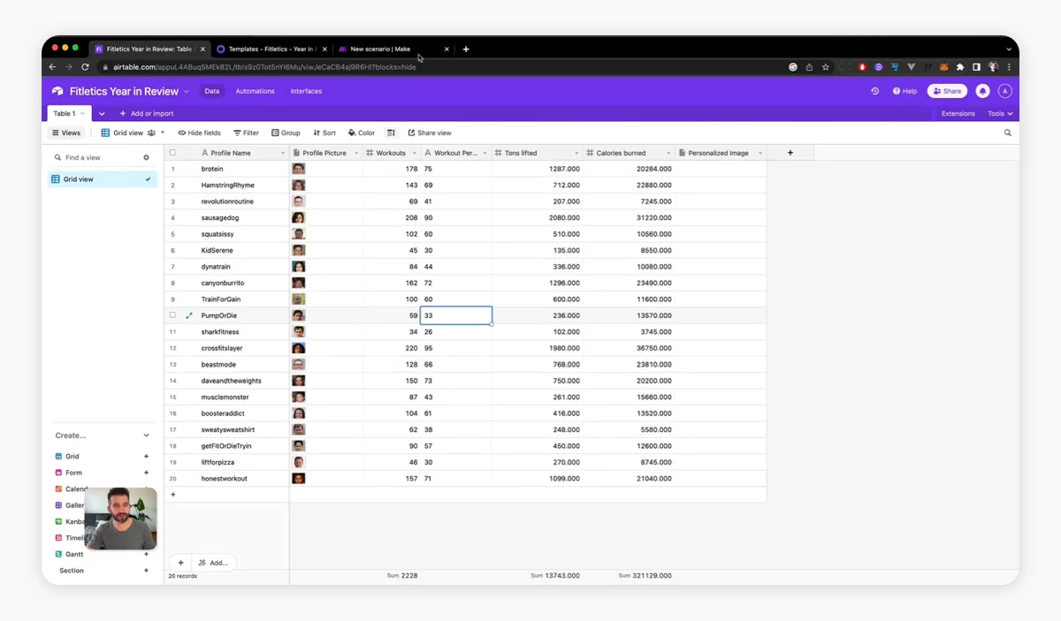Go back in browser history

click(x=53, y=67)
